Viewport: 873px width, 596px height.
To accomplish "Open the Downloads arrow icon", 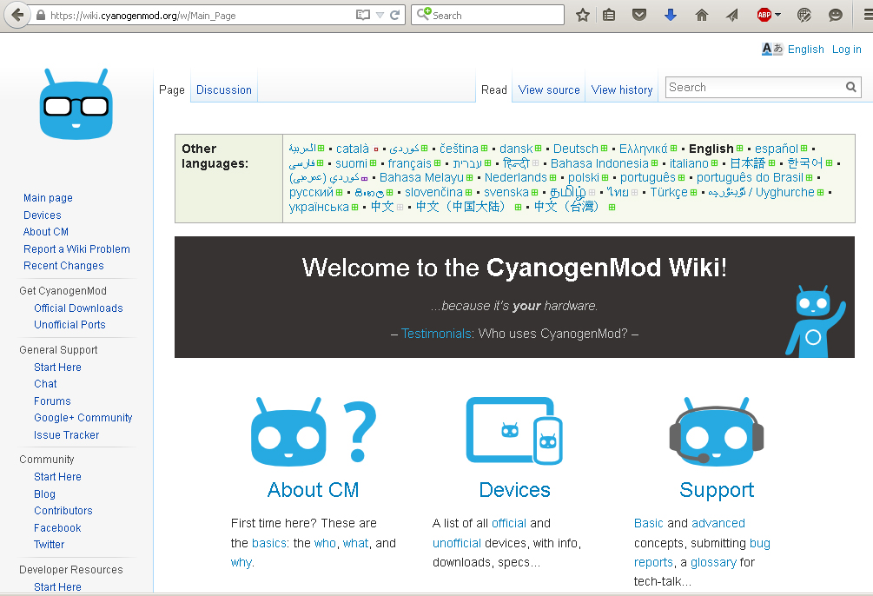I will (671, 15).
